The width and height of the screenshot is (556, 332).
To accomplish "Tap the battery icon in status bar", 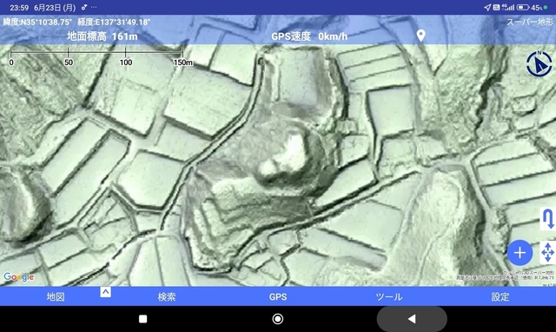I will [523, 7].
